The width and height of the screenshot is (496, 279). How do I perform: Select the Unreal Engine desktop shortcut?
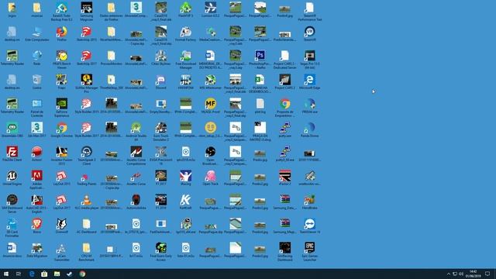coord(12,176)
